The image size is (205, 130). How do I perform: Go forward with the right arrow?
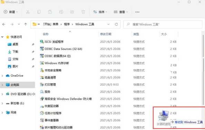12,24
